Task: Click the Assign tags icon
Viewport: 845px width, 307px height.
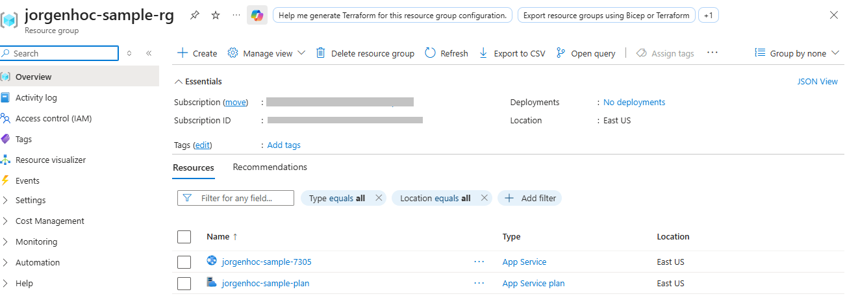Action: (641, 53)
